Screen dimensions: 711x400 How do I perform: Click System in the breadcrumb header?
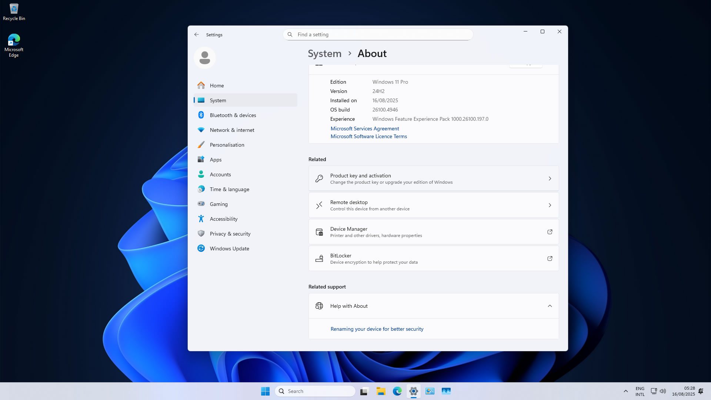tap(324, 53)
